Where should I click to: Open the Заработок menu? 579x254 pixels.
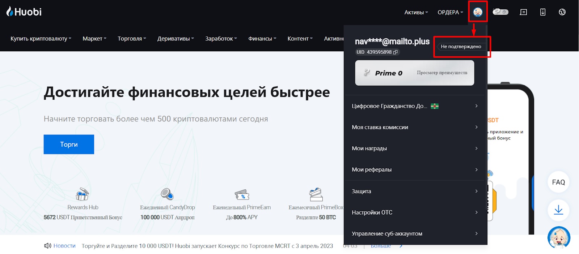(x=221, y=38)
